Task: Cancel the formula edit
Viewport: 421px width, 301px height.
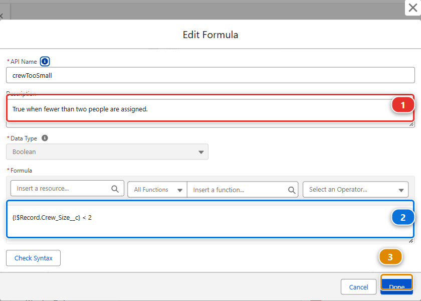Action: [358, 287]
